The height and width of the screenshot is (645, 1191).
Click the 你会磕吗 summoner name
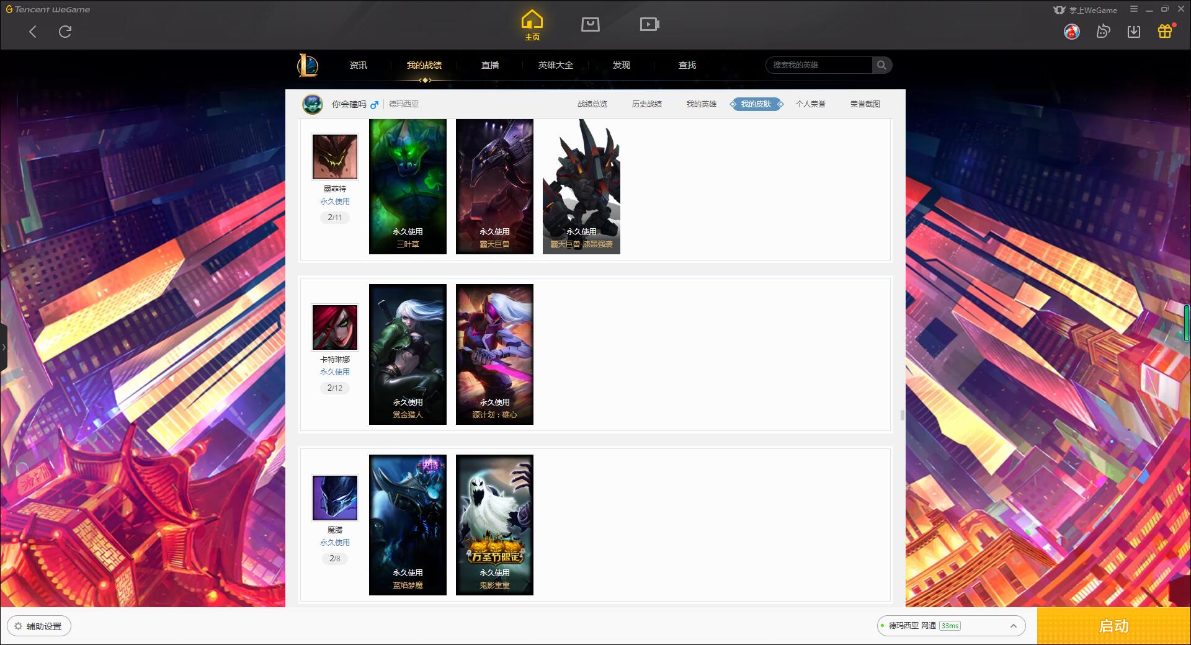[349, 104]
